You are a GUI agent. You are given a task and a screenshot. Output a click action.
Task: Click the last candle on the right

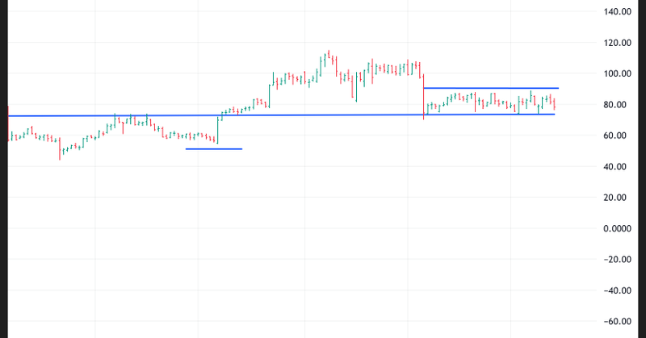coord(554,104)
